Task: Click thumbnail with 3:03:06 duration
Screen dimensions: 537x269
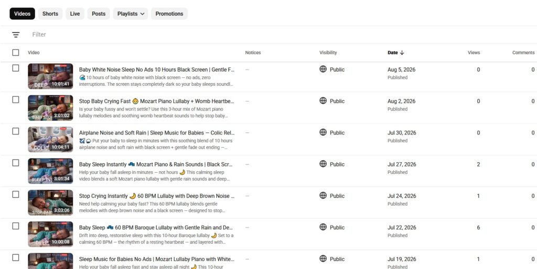Action: [50, 203]
